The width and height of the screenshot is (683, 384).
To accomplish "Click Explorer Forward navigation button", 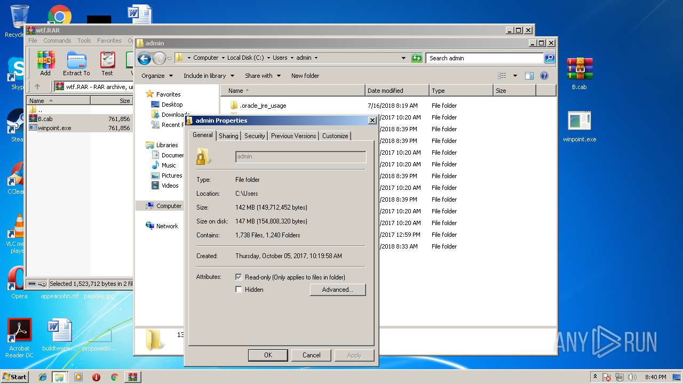I will 159,58.
